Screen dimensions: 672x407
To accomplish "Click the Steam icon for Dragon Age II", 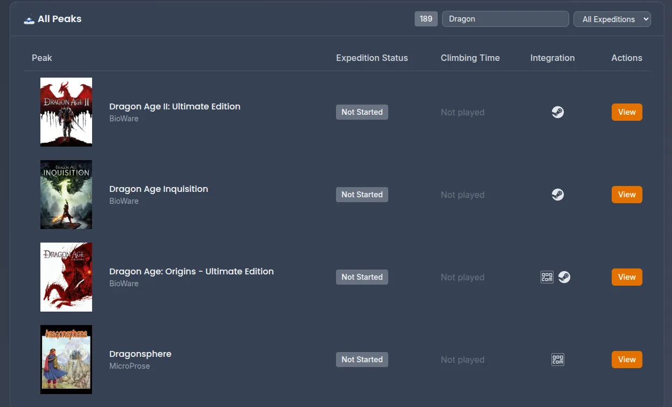I will pyautogui.click(x=558, y=112).
